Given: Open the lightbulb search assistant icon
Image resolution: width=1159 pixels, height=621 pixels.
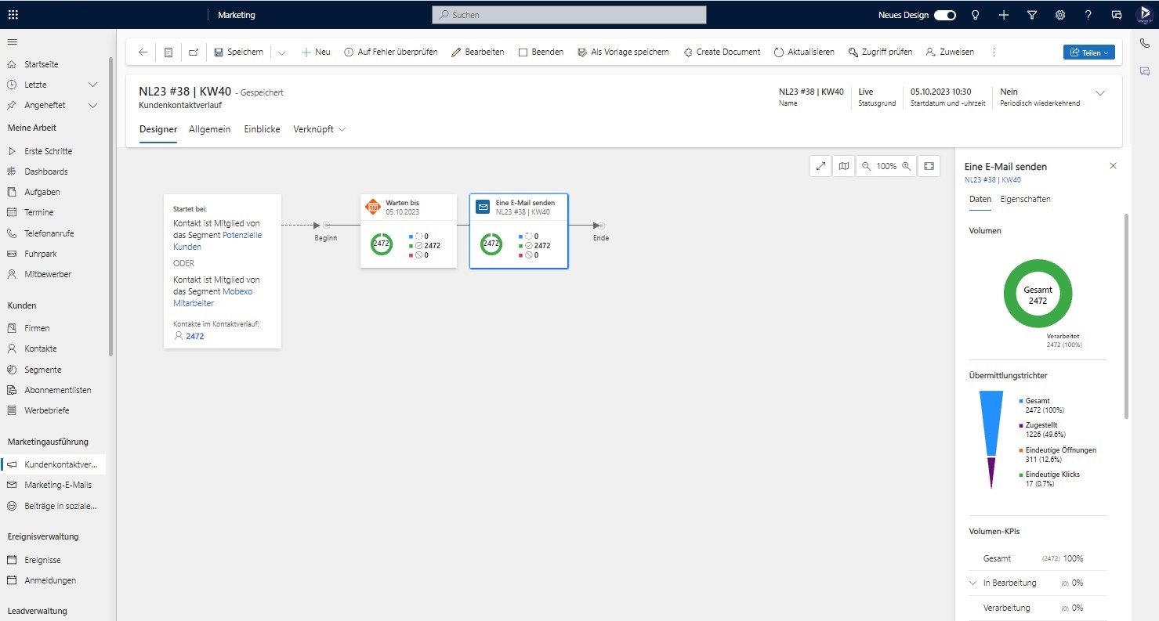Looking at the screenshot, I should (x=975, y=14).
